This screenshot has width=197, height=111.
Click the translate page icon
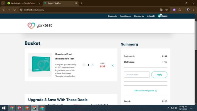(x=162, y=10)
